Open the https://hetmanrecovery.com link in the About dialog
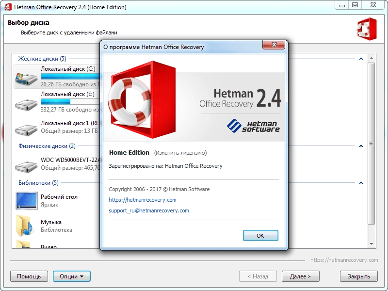The width and height of the screenshot is (388, 291). [143, 200]
